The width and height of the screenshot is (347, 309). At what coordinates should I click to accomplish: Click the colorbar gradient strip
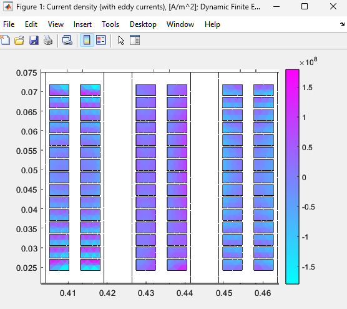[292, 176]
